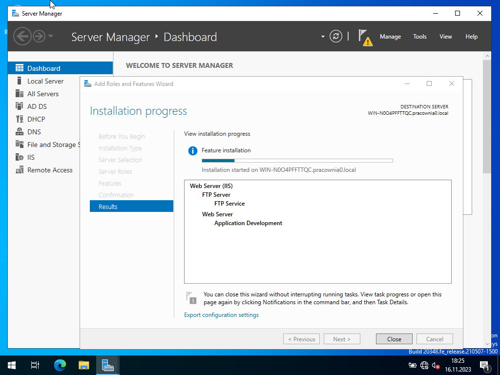
Task: Open the Manage menu
Action: pyautogui.click(x=390, y=37)
